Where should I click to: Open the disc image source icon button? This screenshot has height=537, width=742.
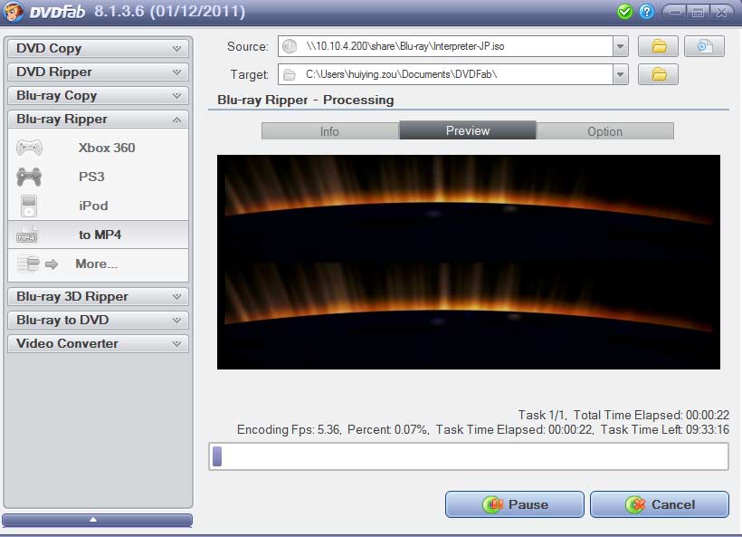point(704,46)
